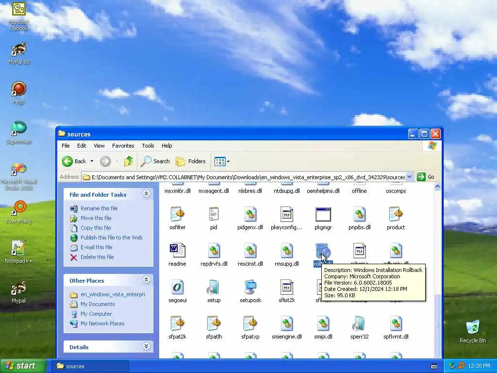Expand the address bar dropdown
The image size is (497, 373).
[409, 177]
